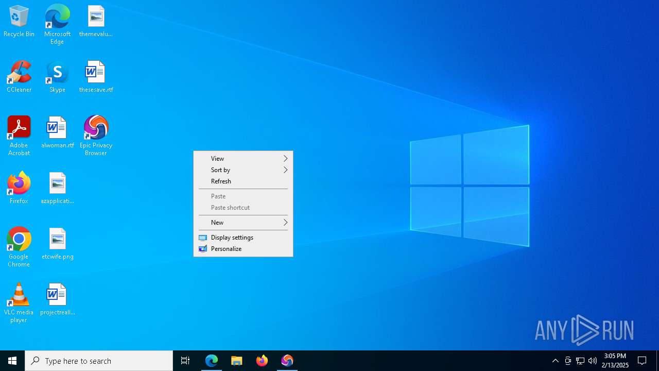Screen dimensions: 659x371
Task: Select the Google Chrome desktop shortcut
Action: point(19,247)
